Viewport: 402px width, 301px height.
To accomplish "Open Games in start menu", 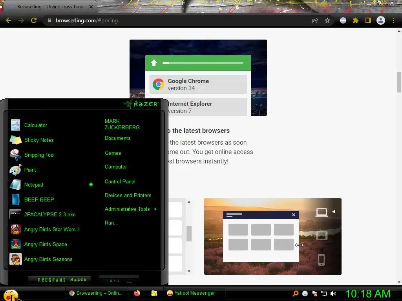I will click(x=113, y=153).
